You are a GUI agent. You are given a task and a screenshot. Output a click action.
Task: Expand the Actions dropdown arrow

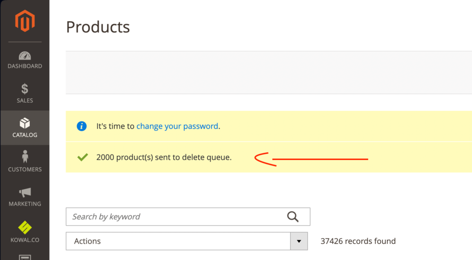coord(299,241)
